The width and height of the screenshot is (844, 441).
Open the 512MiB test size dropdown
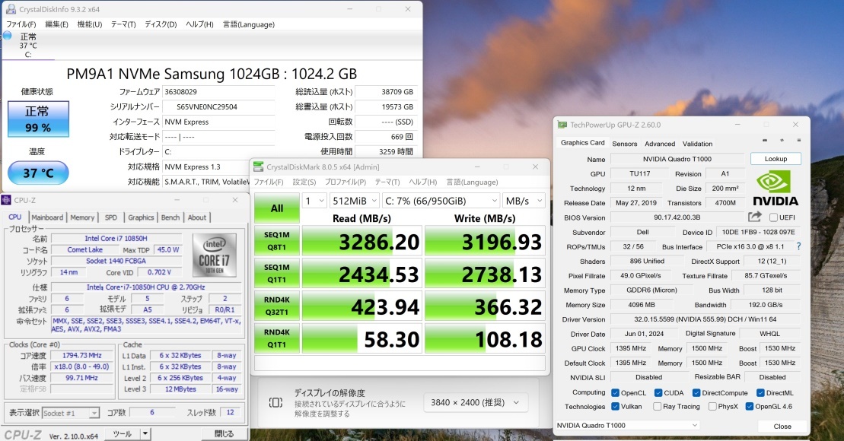coord(355,201)
